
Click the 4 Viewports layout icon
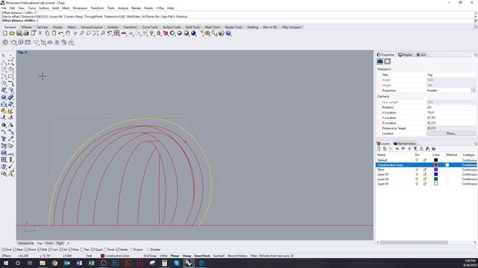117,33
